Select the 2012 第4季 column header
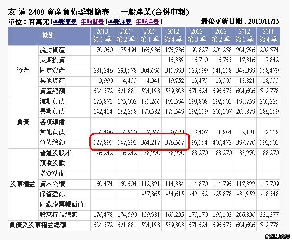The height and width of the screenshot is (240, 292). coord(173,36)
